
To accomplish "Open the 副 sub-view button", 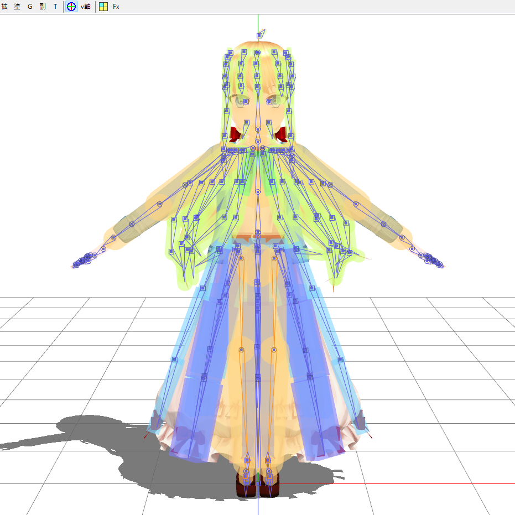I will tap(43, 7).
